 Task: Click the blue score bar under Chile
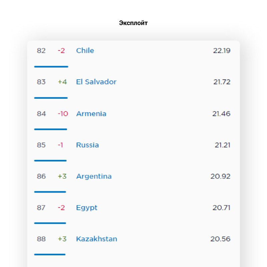coord(51,67)
